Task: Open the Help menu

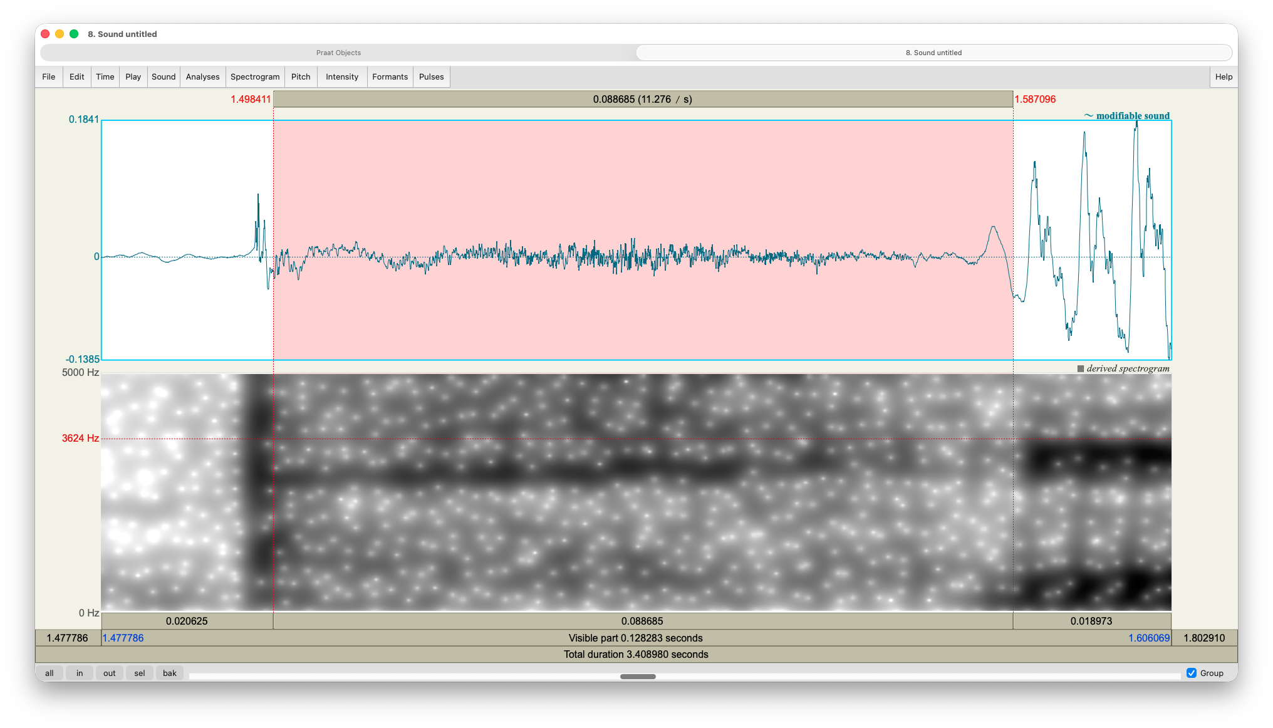Action: (1224, 76)
